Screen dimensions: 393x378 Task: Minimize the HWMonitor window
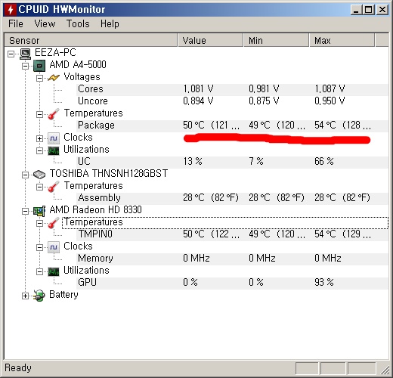click(356, 10)
